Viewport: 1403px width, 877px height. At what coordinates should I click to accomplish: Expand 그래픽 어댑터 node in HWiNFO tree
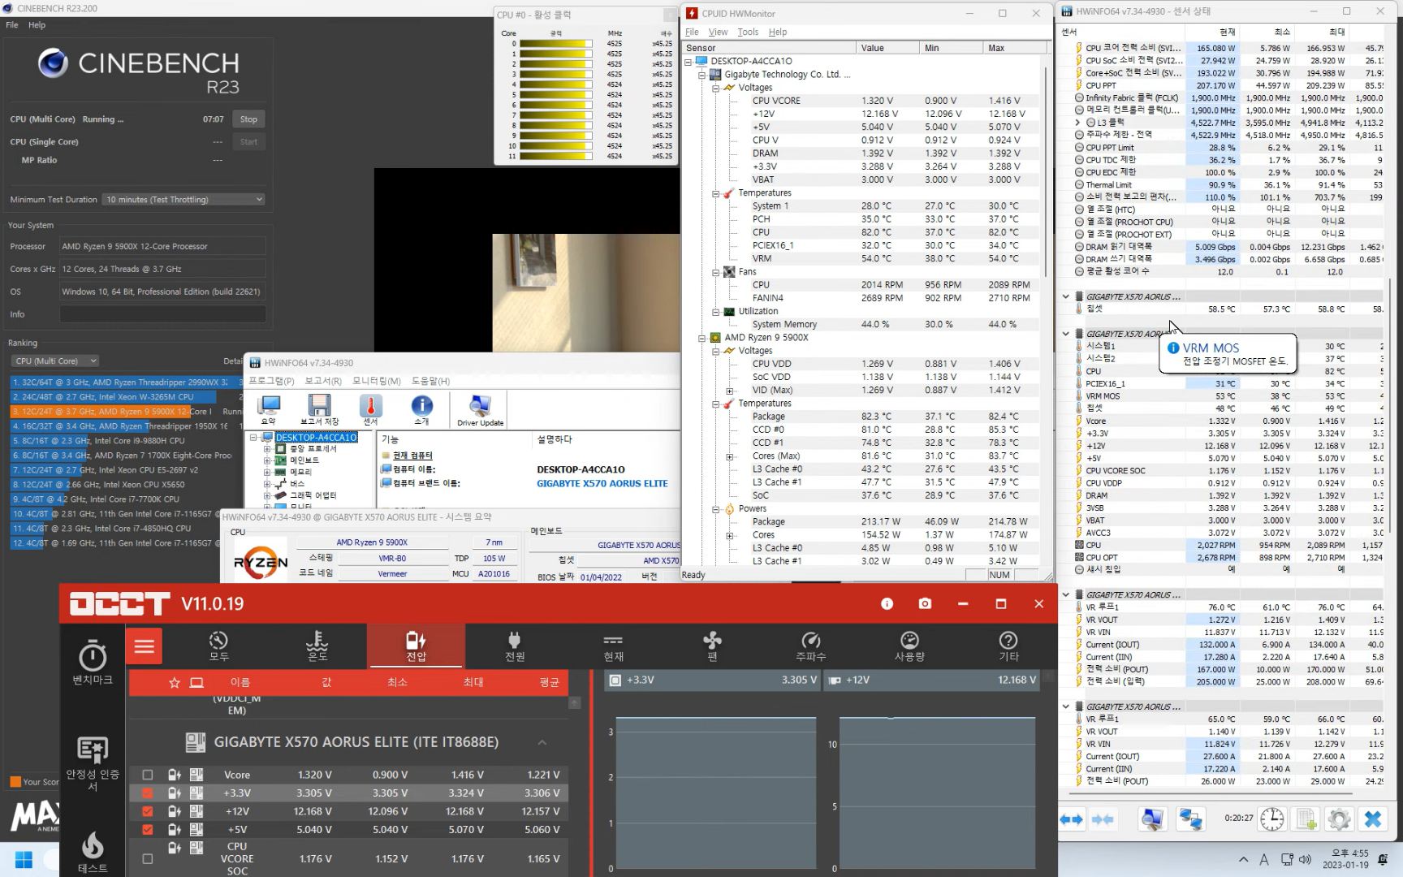(x=267, y=495)
